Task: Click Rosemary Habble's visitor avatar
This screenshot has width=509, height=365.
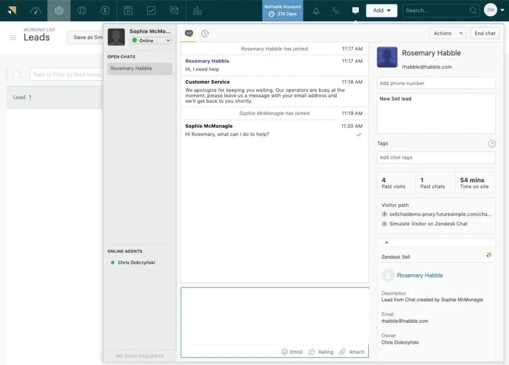Action: point(387,57)
